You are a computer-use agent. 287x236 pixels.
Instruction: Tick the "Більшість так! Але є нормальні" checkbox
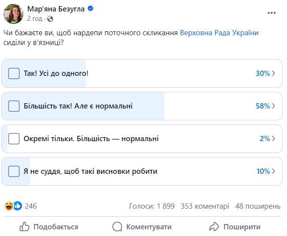point(14,106)
